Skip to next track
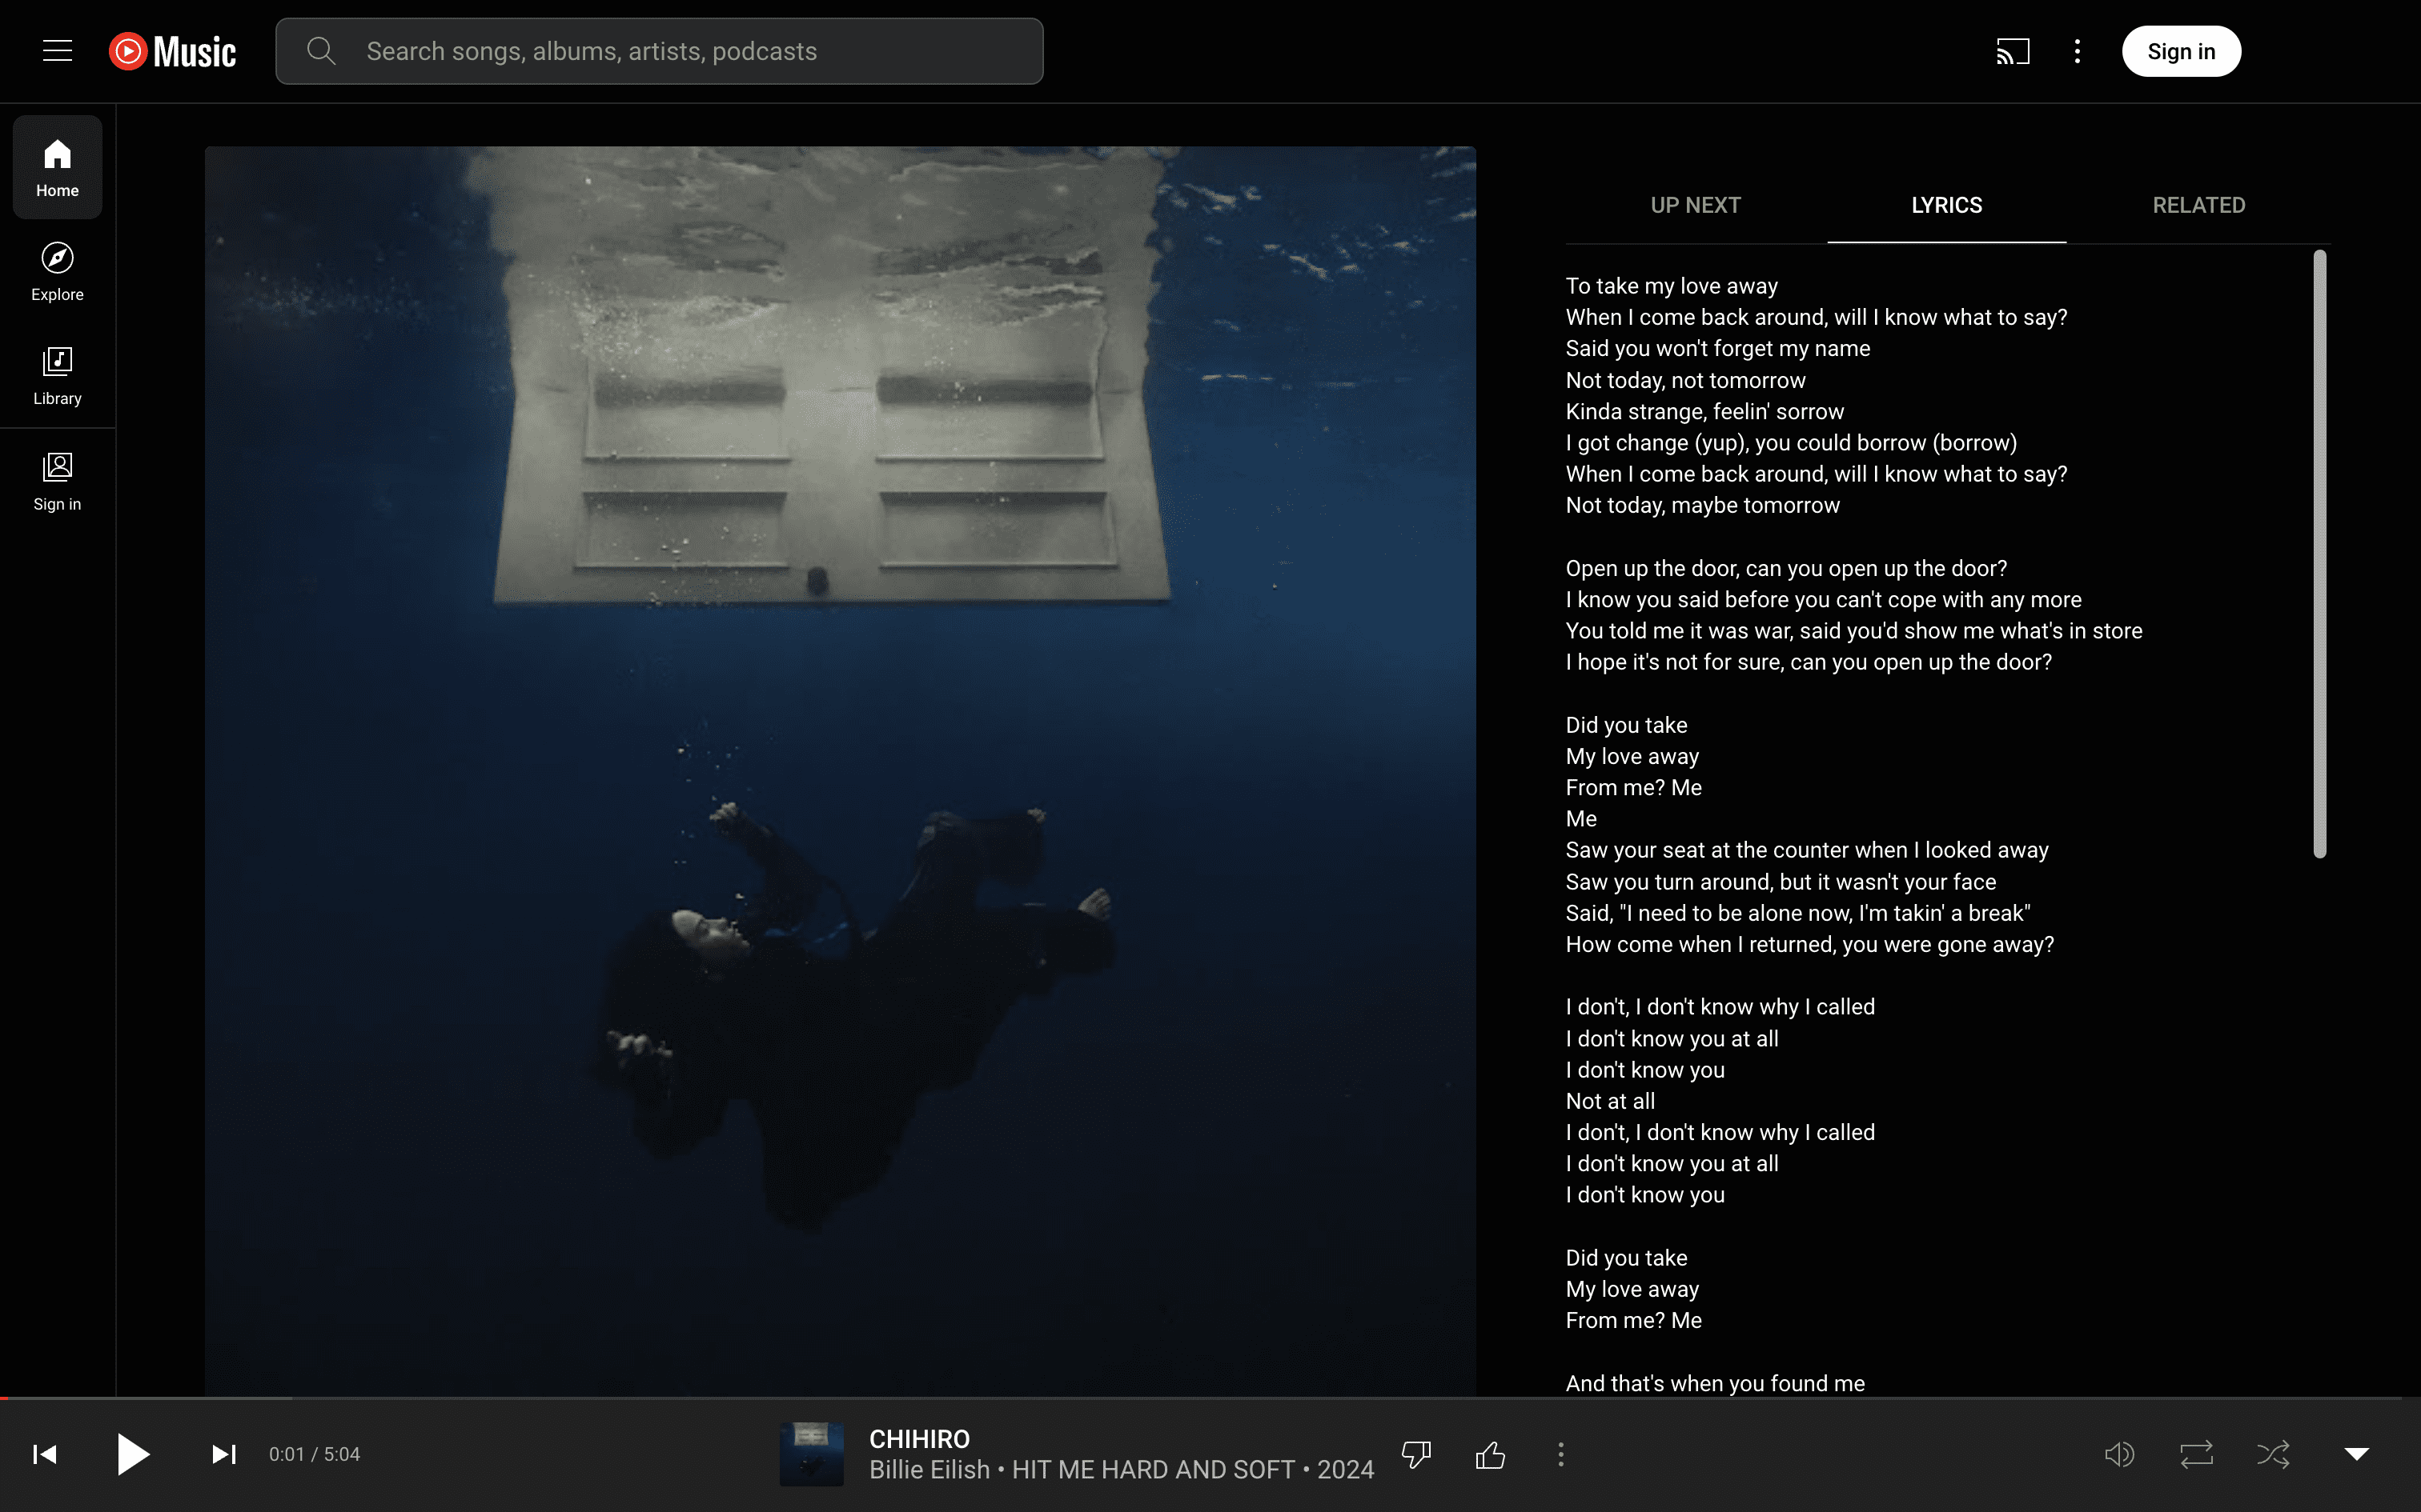This screenshot has height=1512, width=2421. tap(224, 1454)
